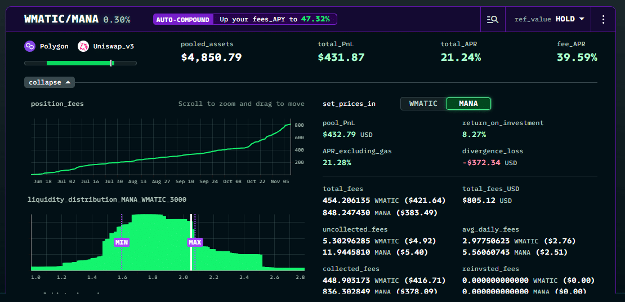Open the three-dot options menu
Viewport: 625px width, 302px height.
tap(604, 19)
